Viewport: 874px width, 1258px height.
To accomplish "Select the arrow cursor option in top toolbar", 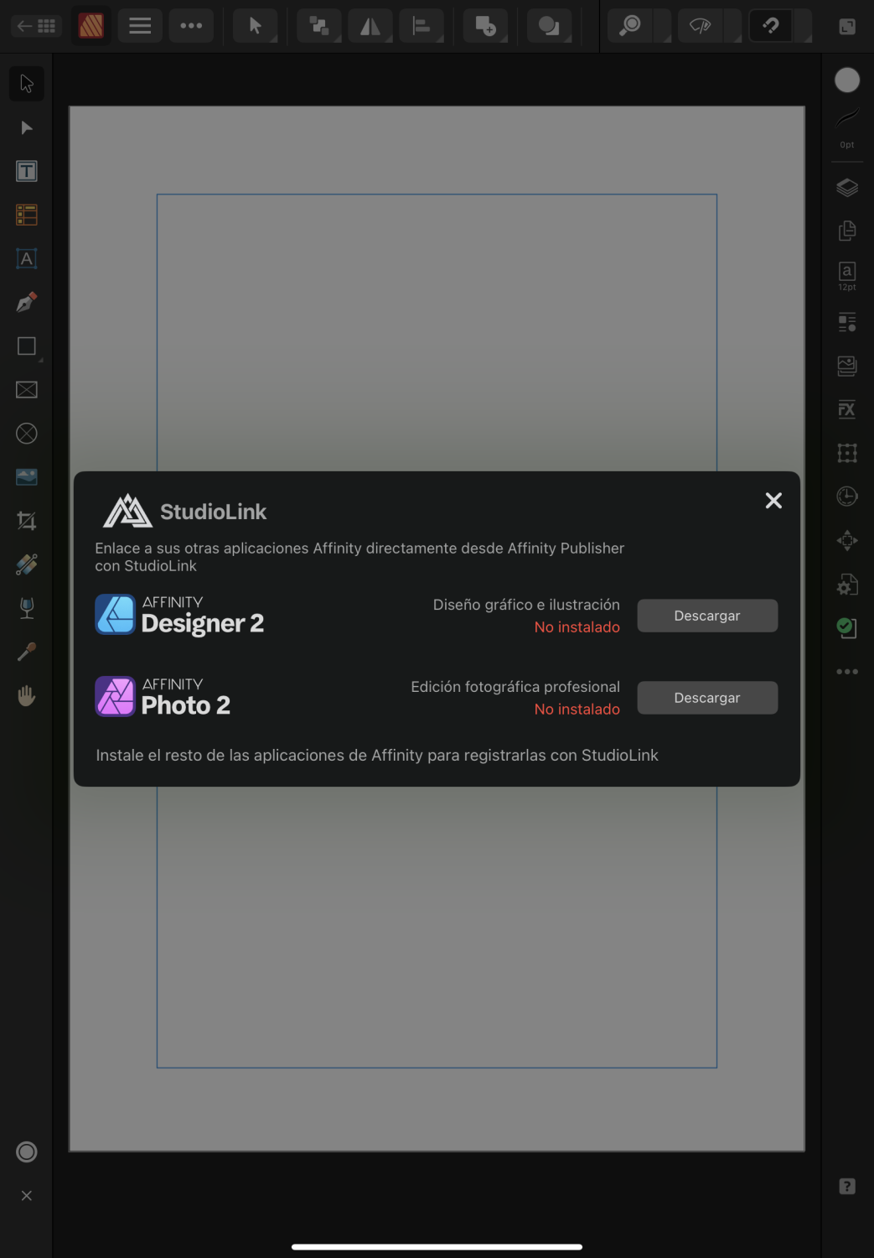I will tap(256, 26).
